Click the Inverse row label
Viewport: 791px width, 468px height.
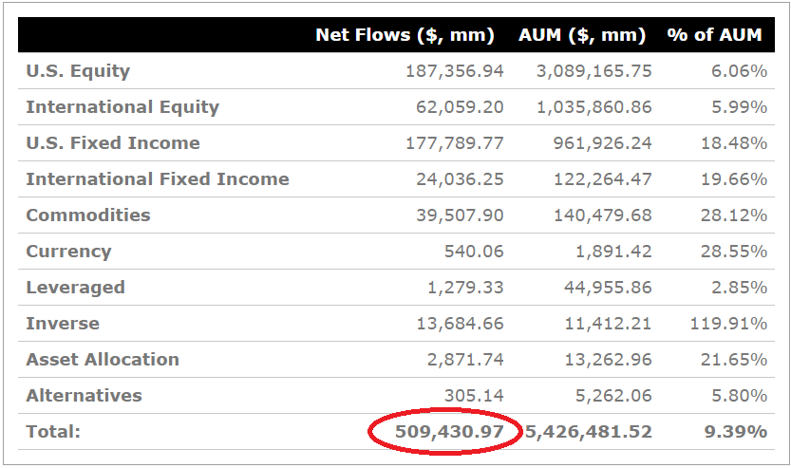click(63, 324)
